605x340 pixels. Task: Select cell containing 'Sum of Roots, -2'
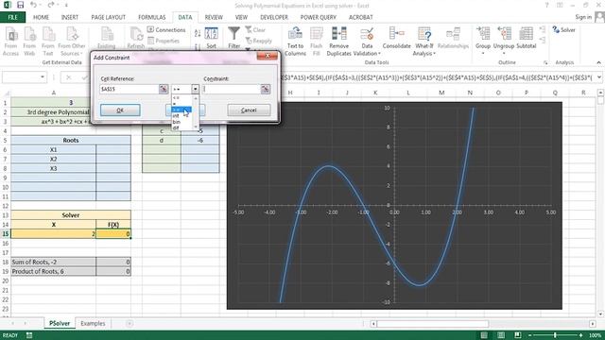pos(53,262)
